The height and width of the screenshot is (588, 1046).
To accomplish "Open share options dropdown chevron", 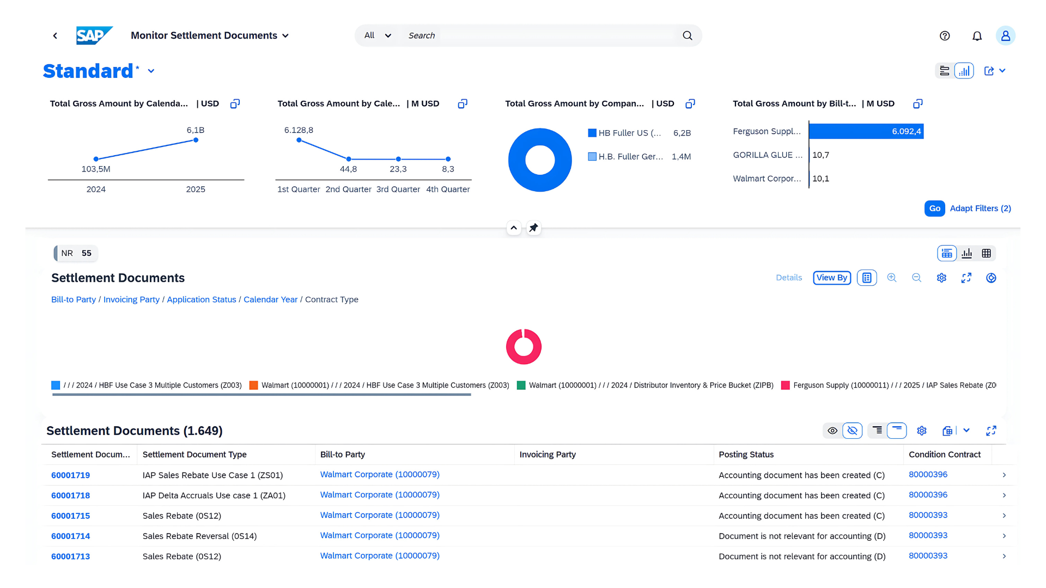I will coord(1002,71).
